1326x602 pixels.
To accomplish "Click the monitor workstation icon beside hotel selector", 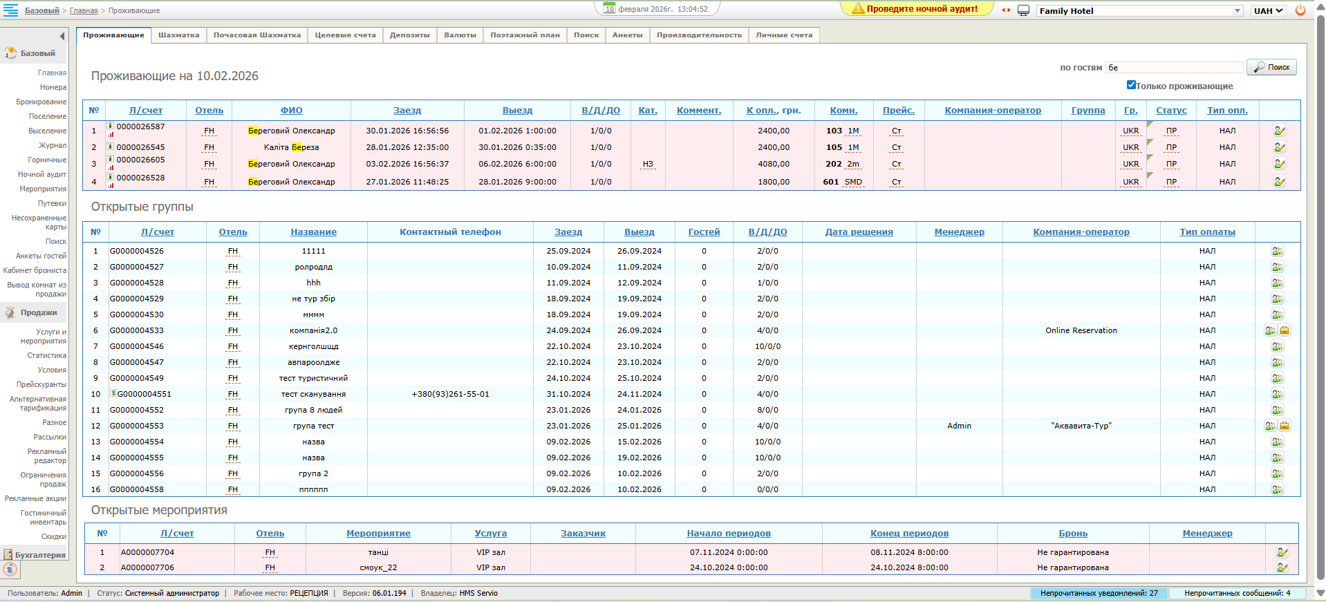I will (1024, 10).
